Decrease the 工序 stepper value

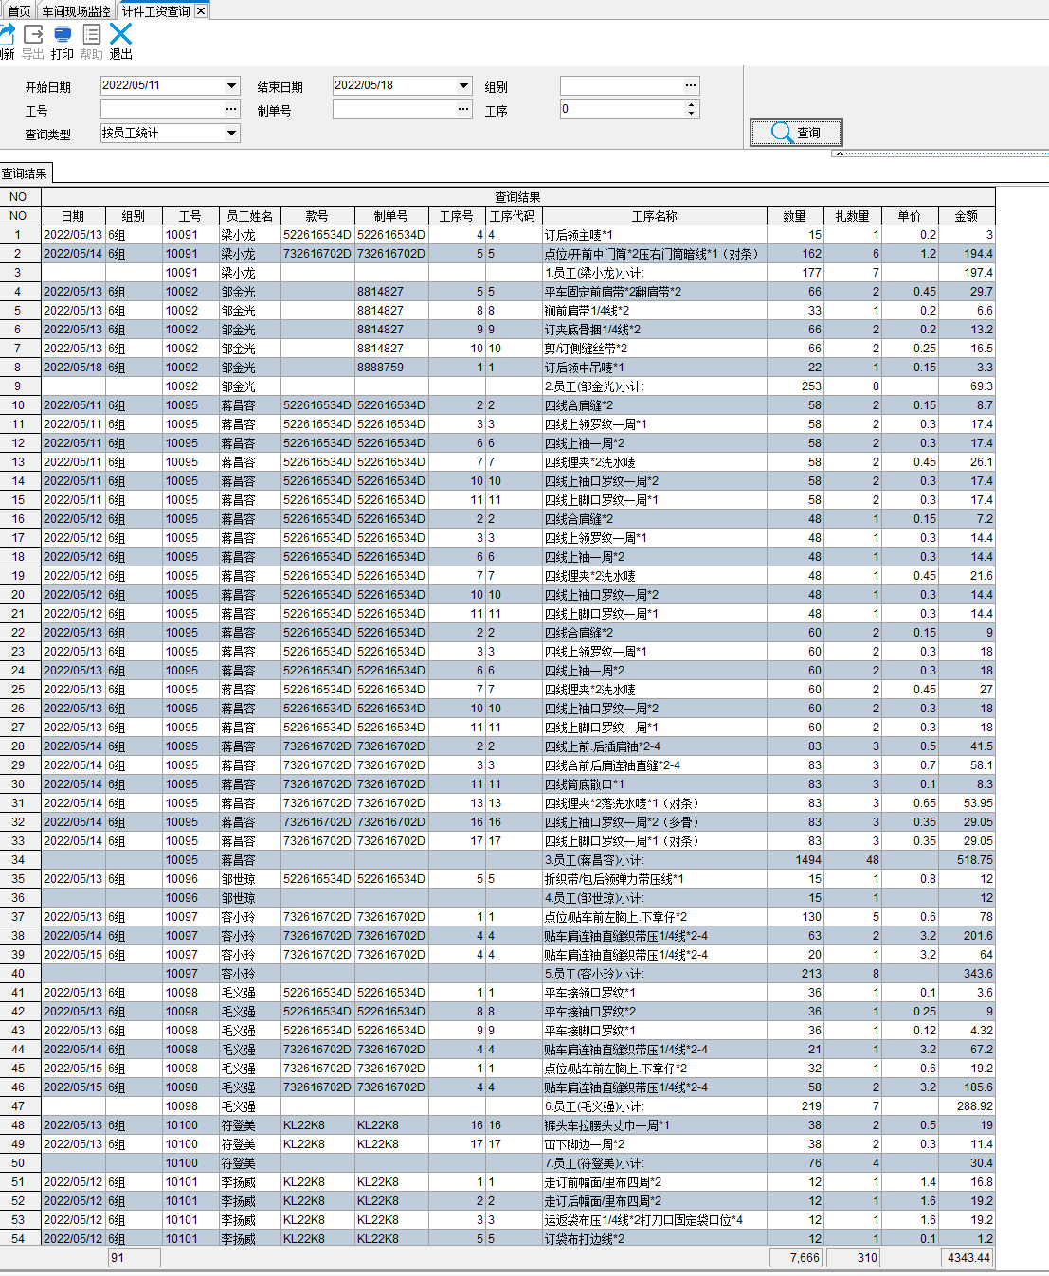(692, 114)
